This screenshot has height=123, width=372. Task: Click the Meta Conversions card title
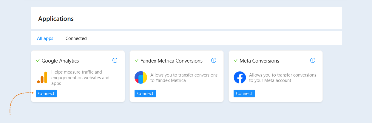259,61
